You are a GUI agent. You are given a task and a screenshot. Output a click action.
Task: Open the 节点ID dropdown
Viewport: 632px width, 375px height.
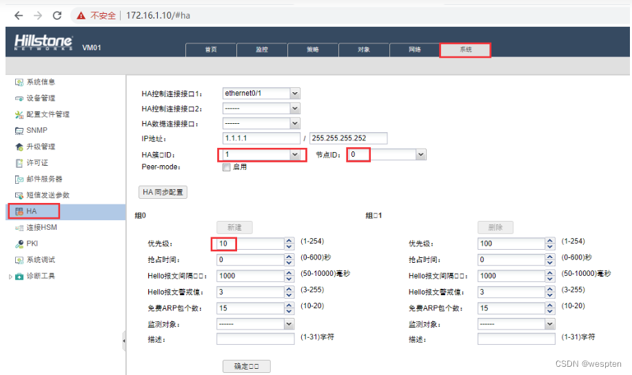tap(420, 155)
